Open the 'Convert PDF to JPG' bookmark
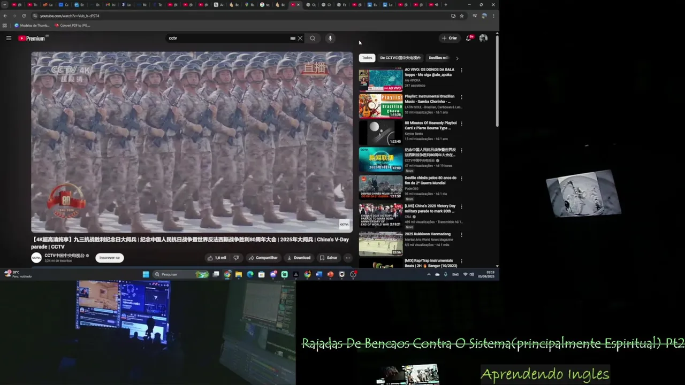685x385 pixels. click(73, 25)
